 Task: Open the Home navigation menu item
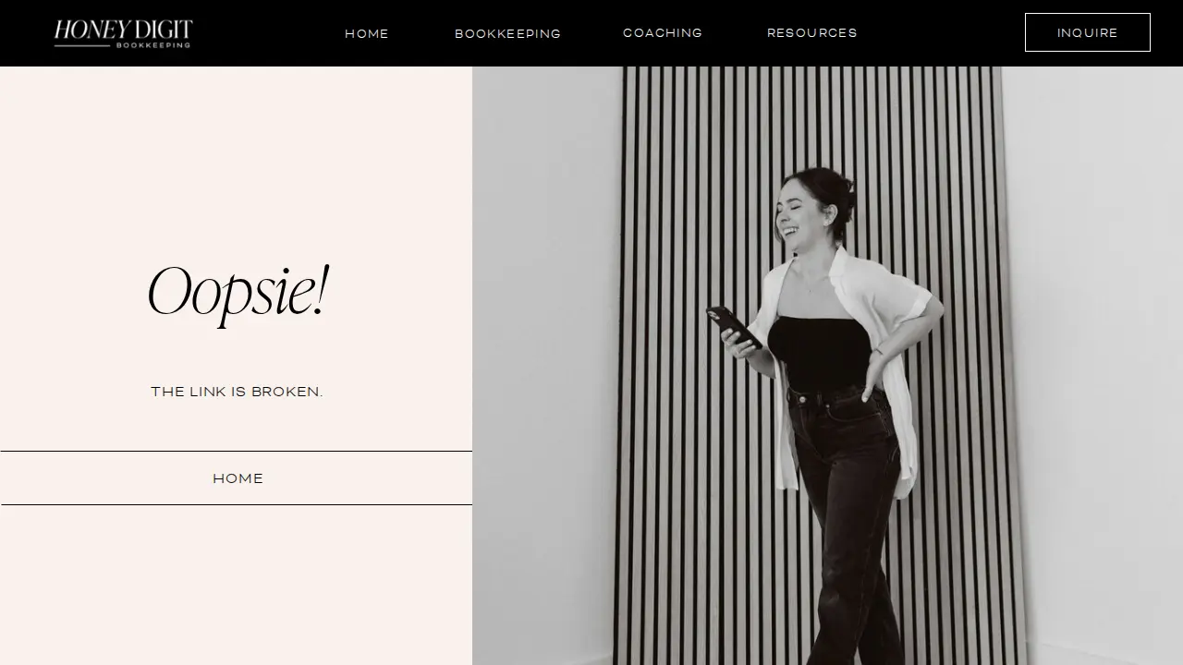(x=367, y=33)
